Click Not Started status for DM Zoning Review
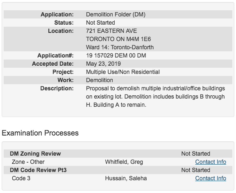Viewport: 236px width, 193px height. coord(196,154)
